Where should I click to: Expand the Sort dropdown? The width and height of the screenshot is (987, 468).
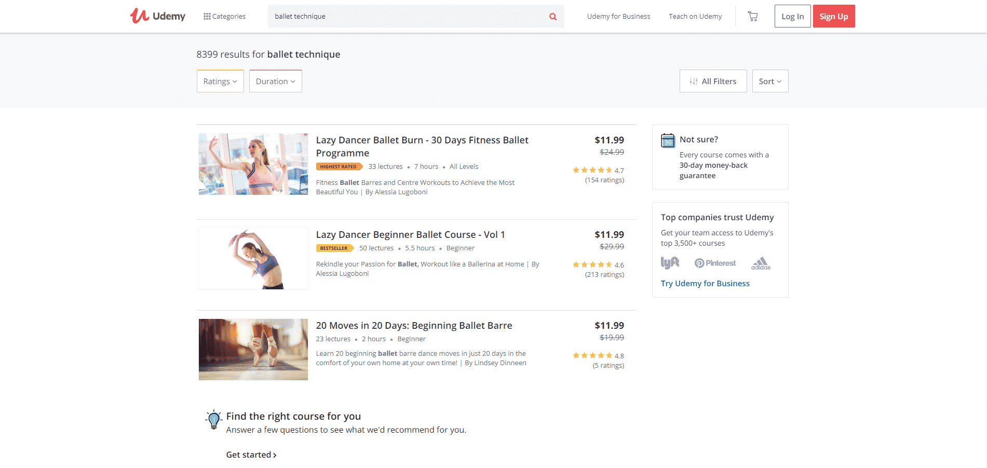click(770, 81)
